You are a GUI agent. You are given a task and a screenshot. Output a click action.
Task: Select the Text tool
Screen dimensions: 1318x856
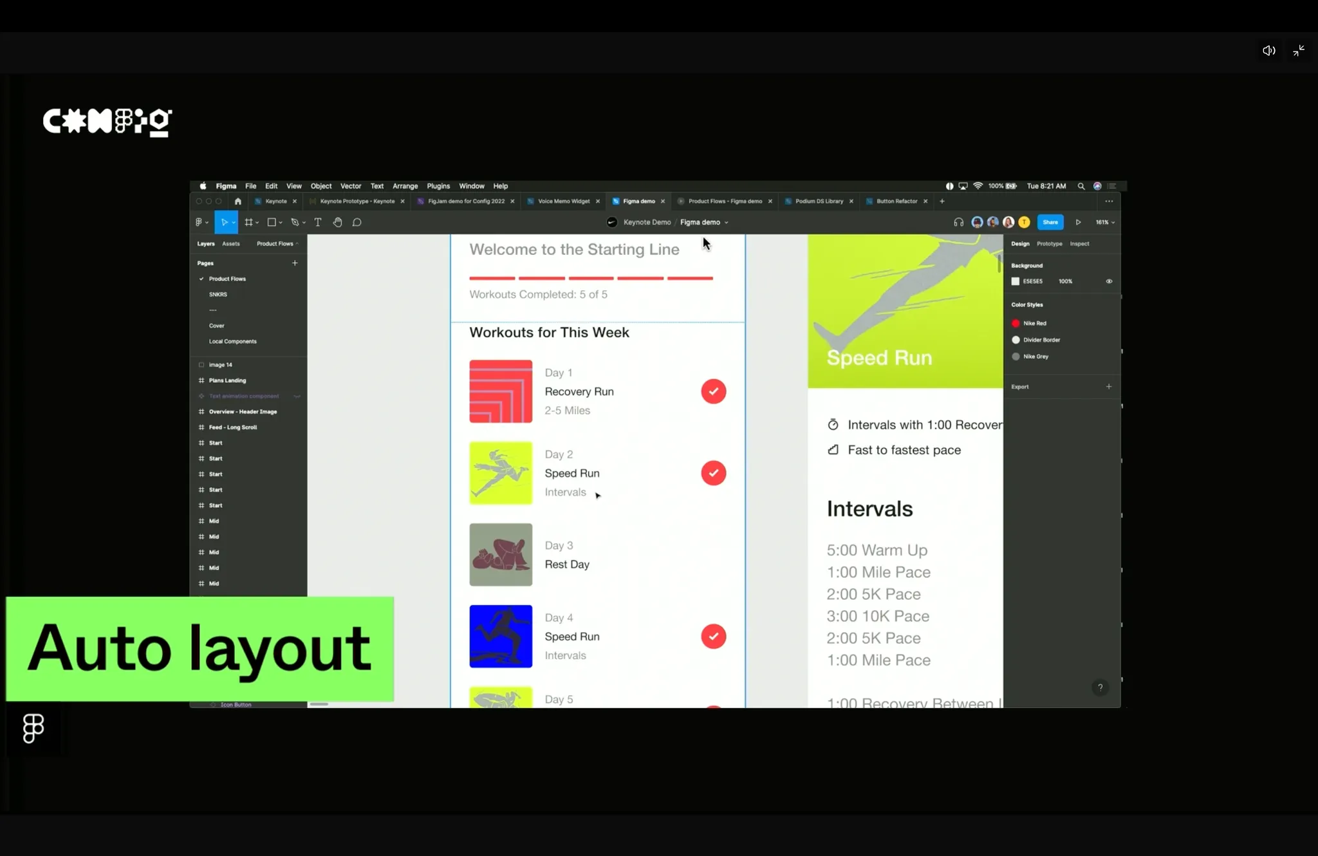tap(318, 222)
